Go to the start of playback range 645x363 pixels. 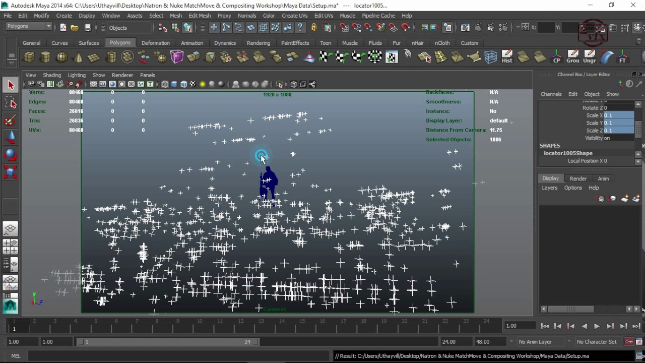coord(545,326)
